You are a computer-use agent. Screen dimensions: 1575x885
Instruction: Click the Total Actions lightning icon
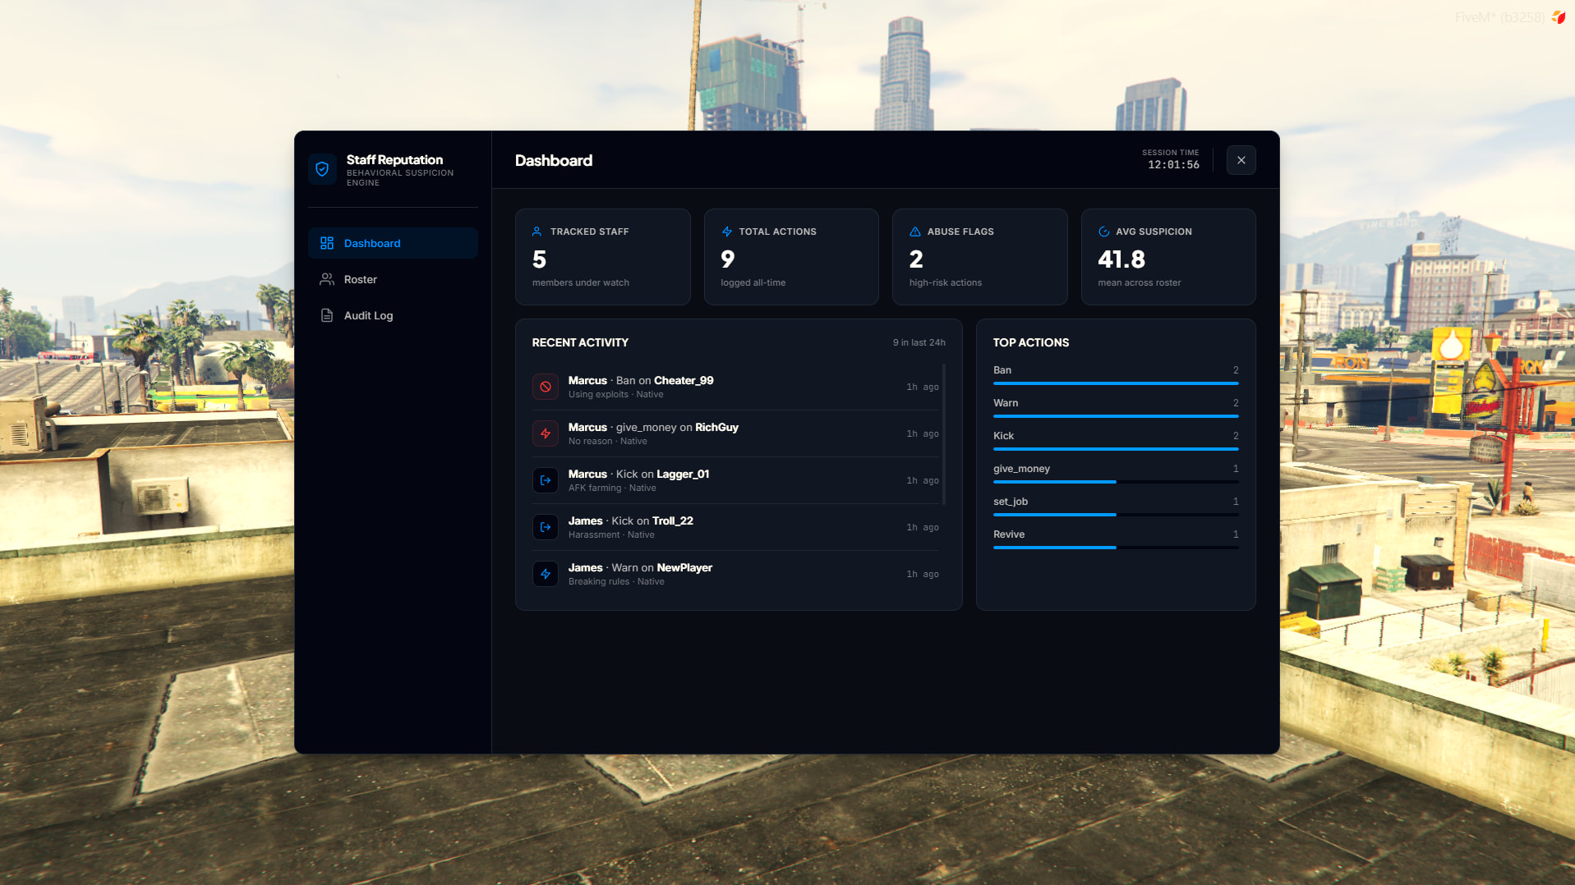click(726, 232)
